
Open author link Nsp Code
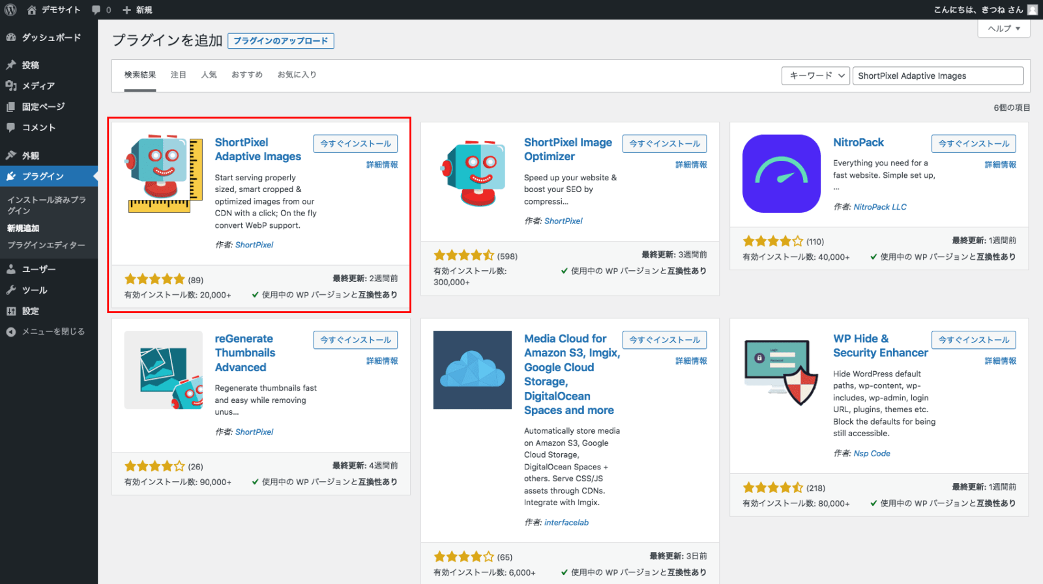pyautogui.click(x=872, y=454)
